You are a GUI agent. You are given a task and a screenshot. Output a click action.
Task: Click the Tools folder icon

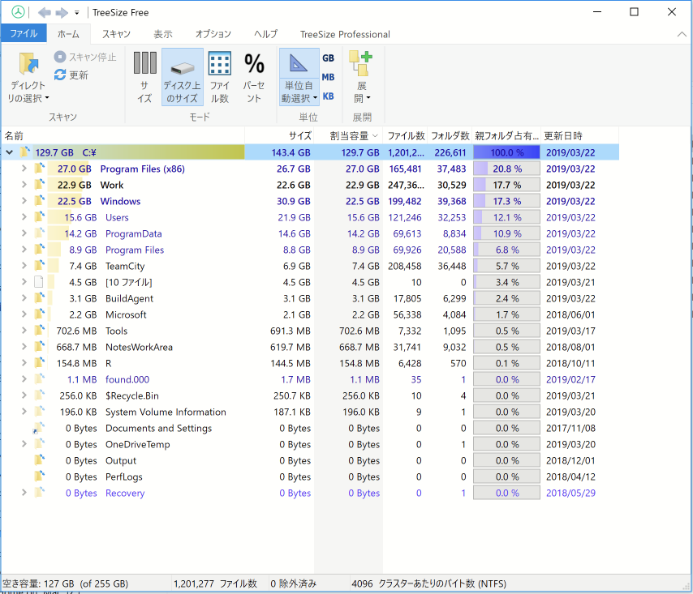[x=40, y=331]
